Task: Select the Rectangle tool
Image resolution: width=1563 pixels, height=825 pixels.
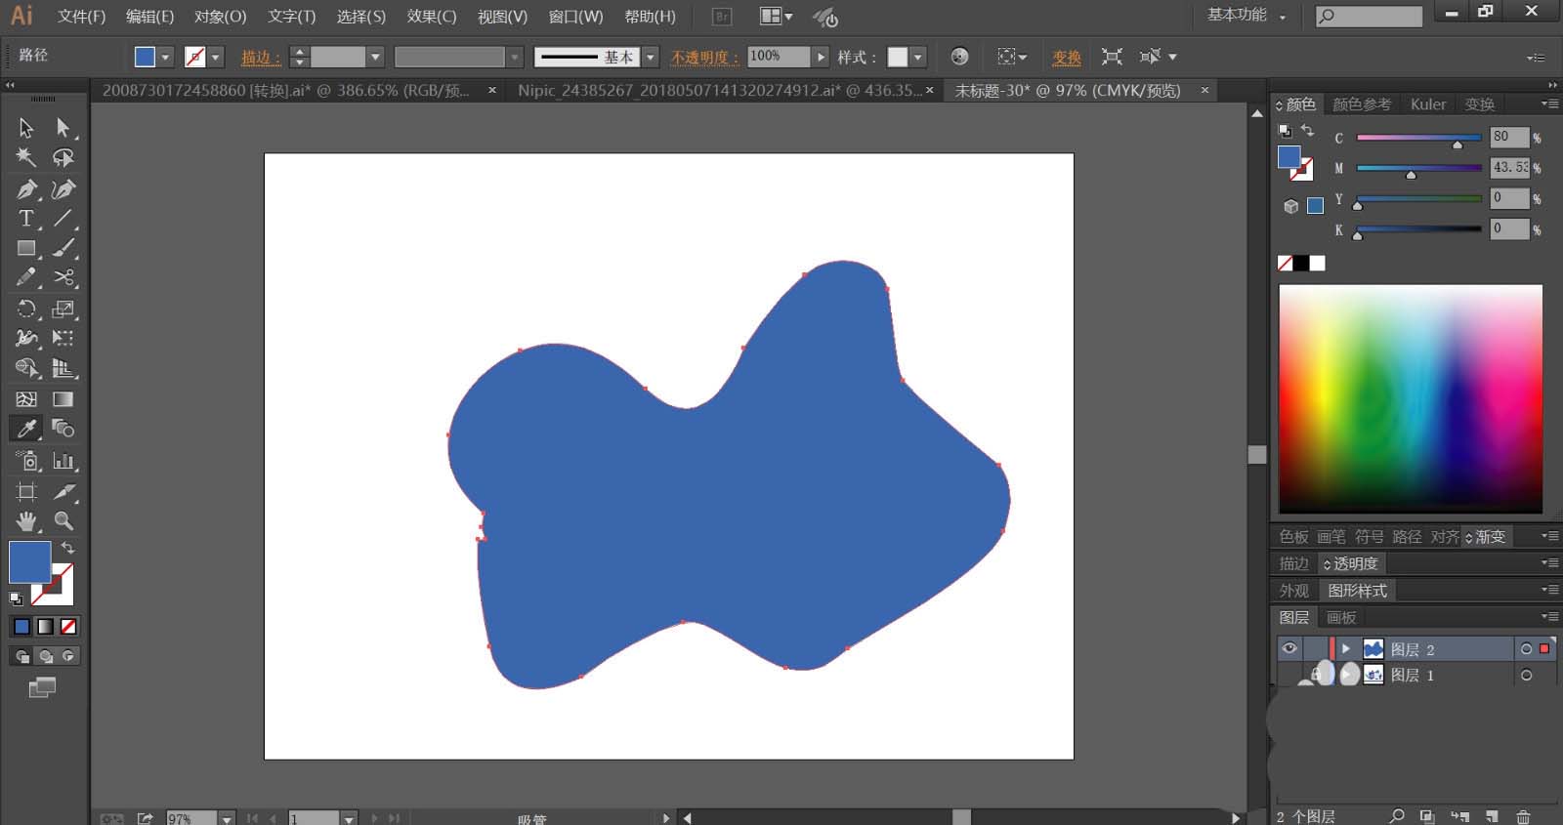Action: 26,248
